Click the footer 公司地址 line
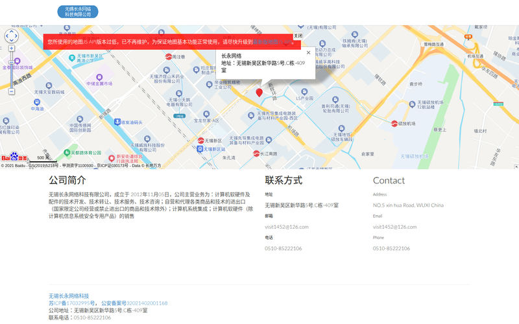The width and height of the screenshot is (519, 324). pyautogui.click(x=98, y=310)
